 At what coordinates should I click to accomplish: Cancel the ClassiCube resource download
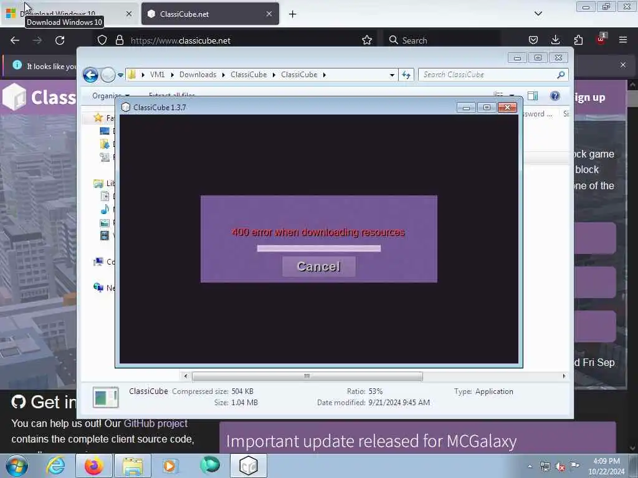[318, 266]
